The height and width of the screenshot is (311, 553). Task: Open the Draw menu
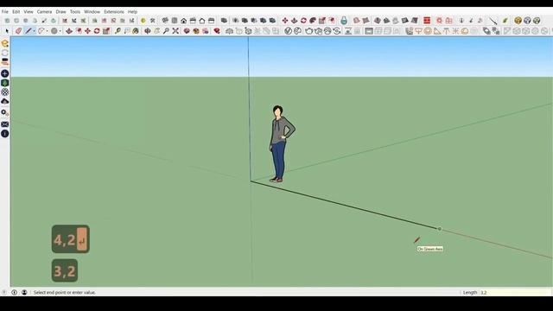(61, 11)
